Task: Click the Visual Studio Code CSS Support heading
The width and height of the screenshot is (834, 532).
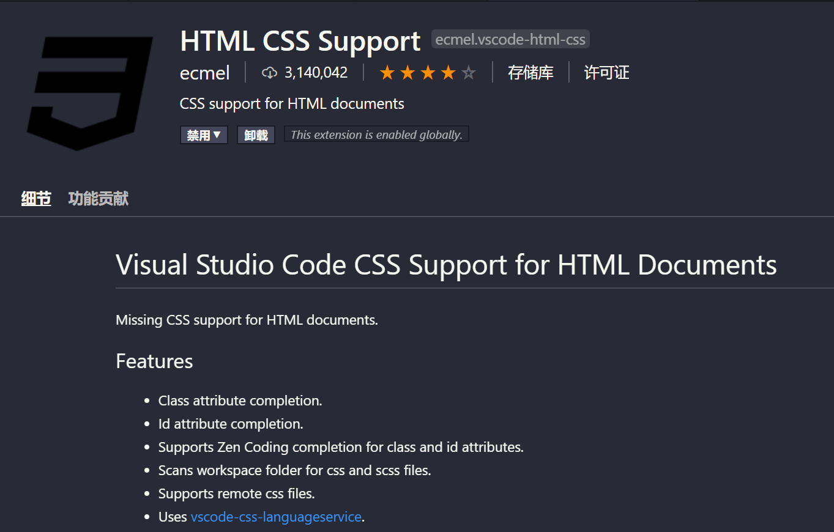Action: click(446, 265)
